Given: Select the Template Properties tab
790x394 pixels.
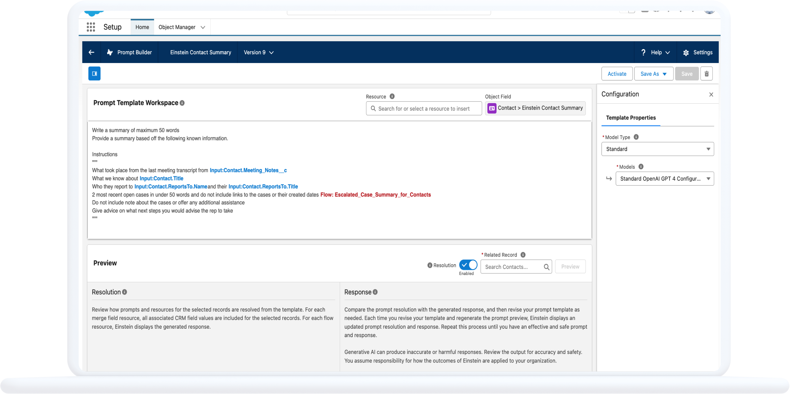Looking at the screenshot, I should 631,117.
